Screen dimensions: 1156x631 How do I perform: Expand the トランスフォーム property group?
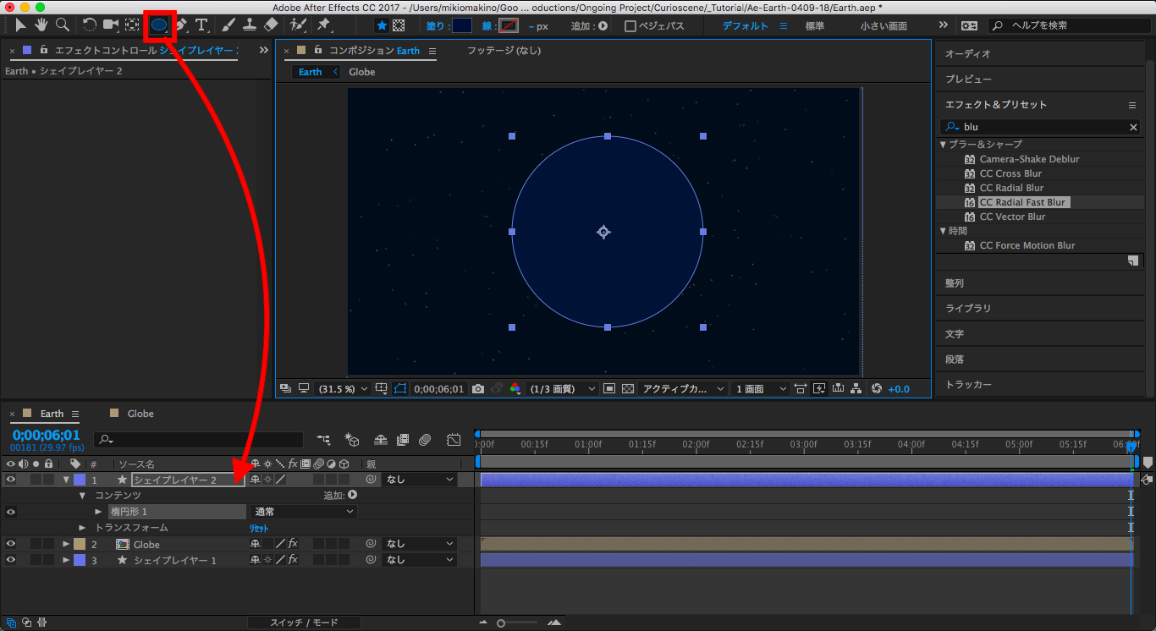[83, 528]
